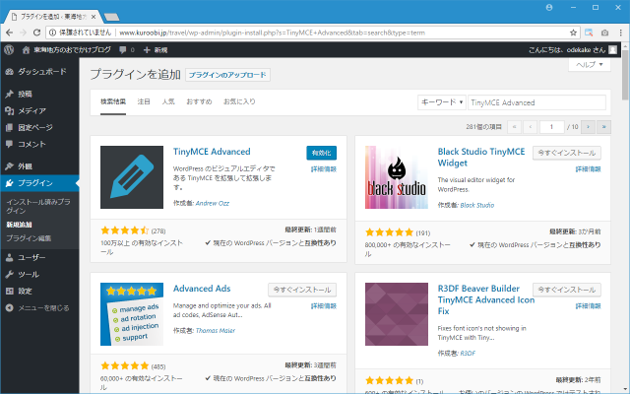Click the site info icon in address bar
Image resolution: width=630 pixels, height=394 pixels.
tap(52, 33)
